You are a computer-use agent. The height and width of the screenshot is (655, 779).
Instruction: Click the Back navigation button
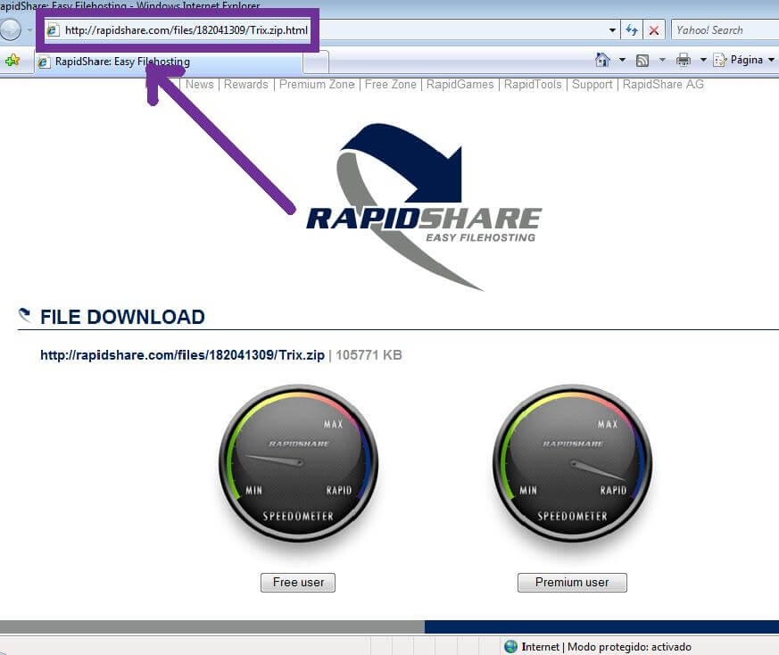[x=10, y=29]
